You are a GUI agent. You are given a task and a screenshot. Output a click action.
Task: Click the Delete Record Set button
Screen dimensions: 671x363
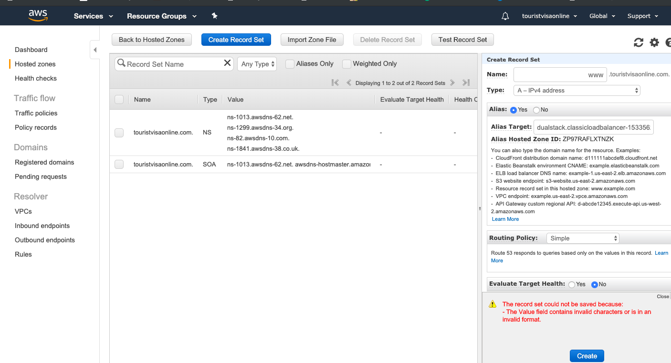tap(388, 40)
